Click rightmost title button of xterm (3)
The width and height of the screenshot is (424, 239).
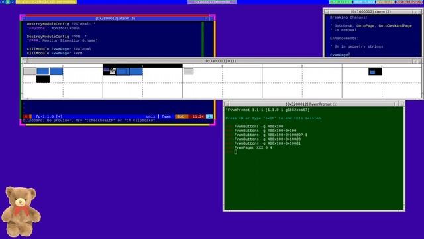(x=211, y=19)
